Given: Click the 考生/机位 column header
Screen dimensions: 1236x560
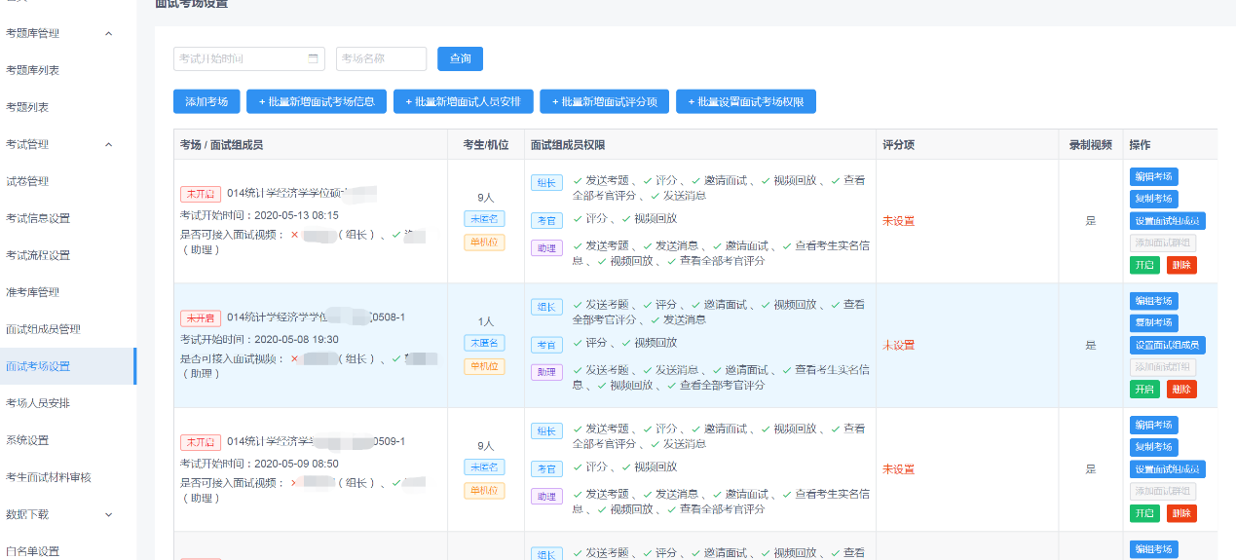Looking at the screenshot, I should (485, 145).
